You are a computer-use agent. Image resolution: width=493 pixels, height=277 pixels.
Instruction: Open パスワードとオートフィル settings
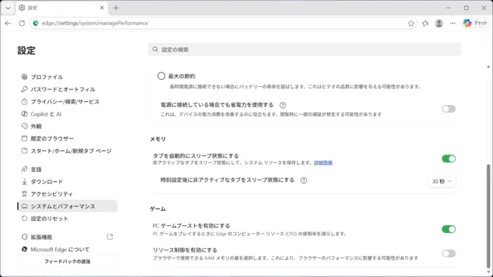click(67, 90)
